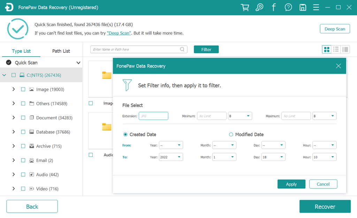Click the Audio folder thumbnail

(107, 127)
